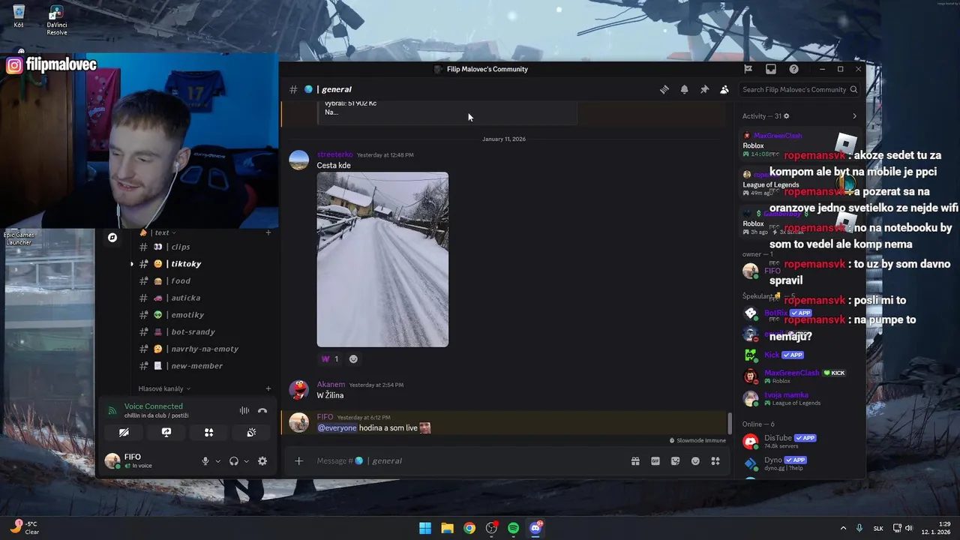
Task: Open the GIF picker
Action: coord(655,460)
